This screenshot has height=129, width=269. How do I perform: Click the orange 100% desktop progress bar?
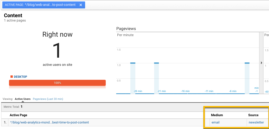[x=57, y=83]
